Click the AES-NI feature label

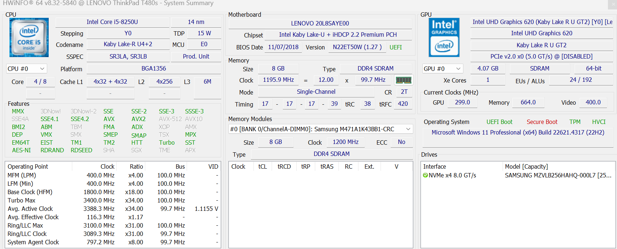coord(21,150)
